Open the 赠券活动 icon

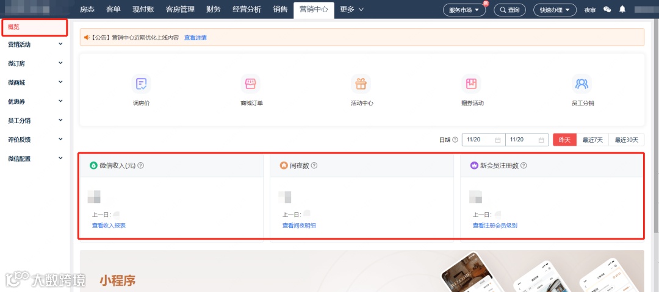[x=471, y=84]
